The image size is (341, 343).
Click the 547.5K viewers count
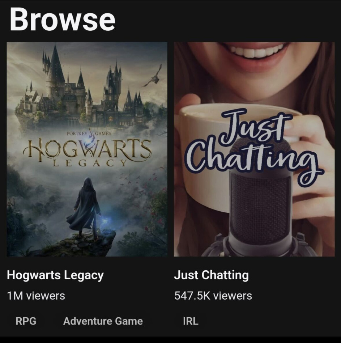pyautogui.click(x=213, y=296)
